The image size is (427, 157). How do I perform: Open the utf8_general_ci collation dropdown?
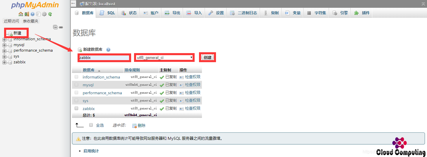[x=164, y=57]
